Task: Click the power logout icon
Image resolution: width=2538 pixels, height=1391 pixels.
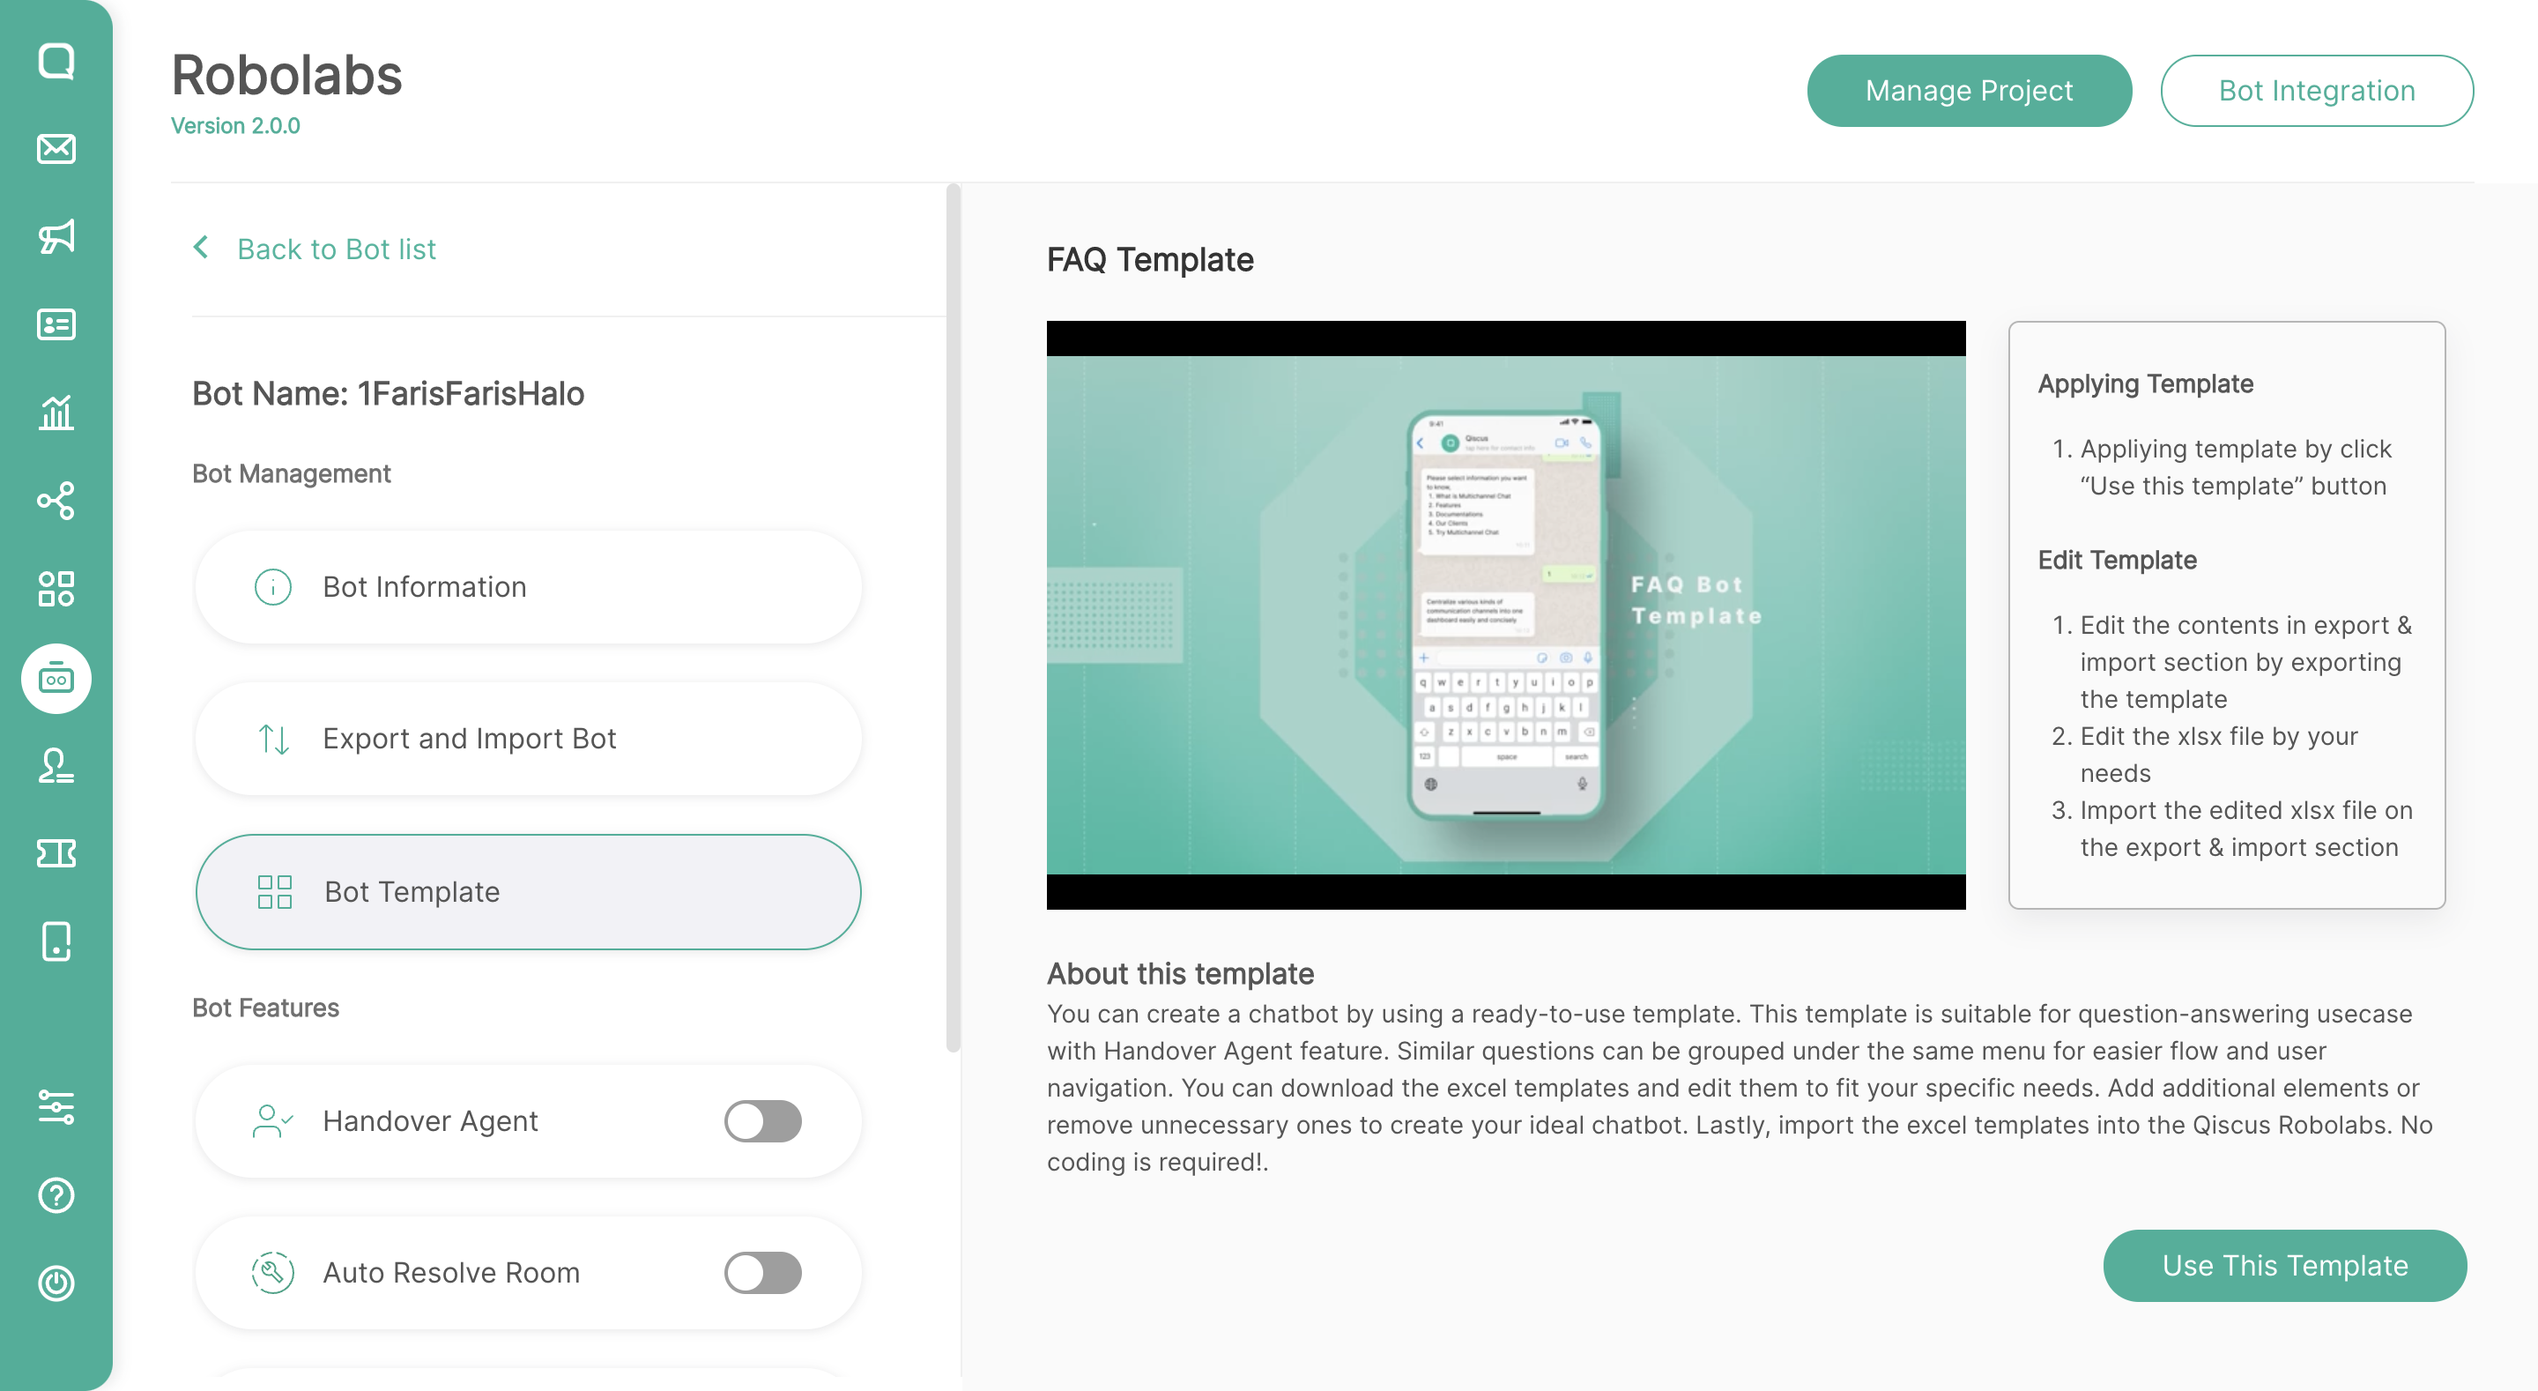Action: (x=56, y=1283)
